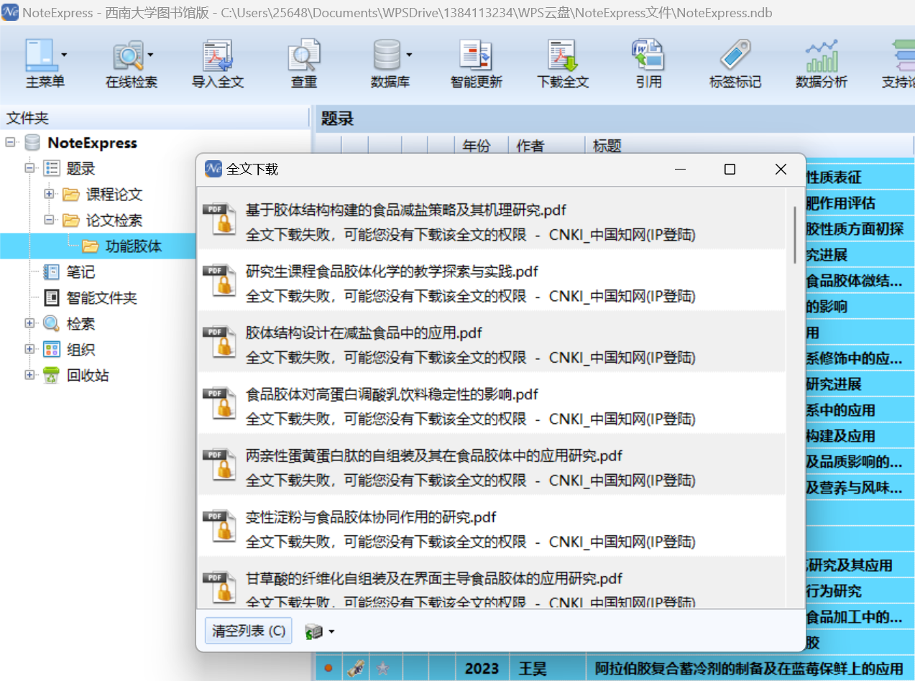The width and height of the screenshot is (915, 681).
Task: Click PDF lock icon for 胶体结构设计在减盐食品 entry
Action: pyautogui.click(x=219, y=342)
